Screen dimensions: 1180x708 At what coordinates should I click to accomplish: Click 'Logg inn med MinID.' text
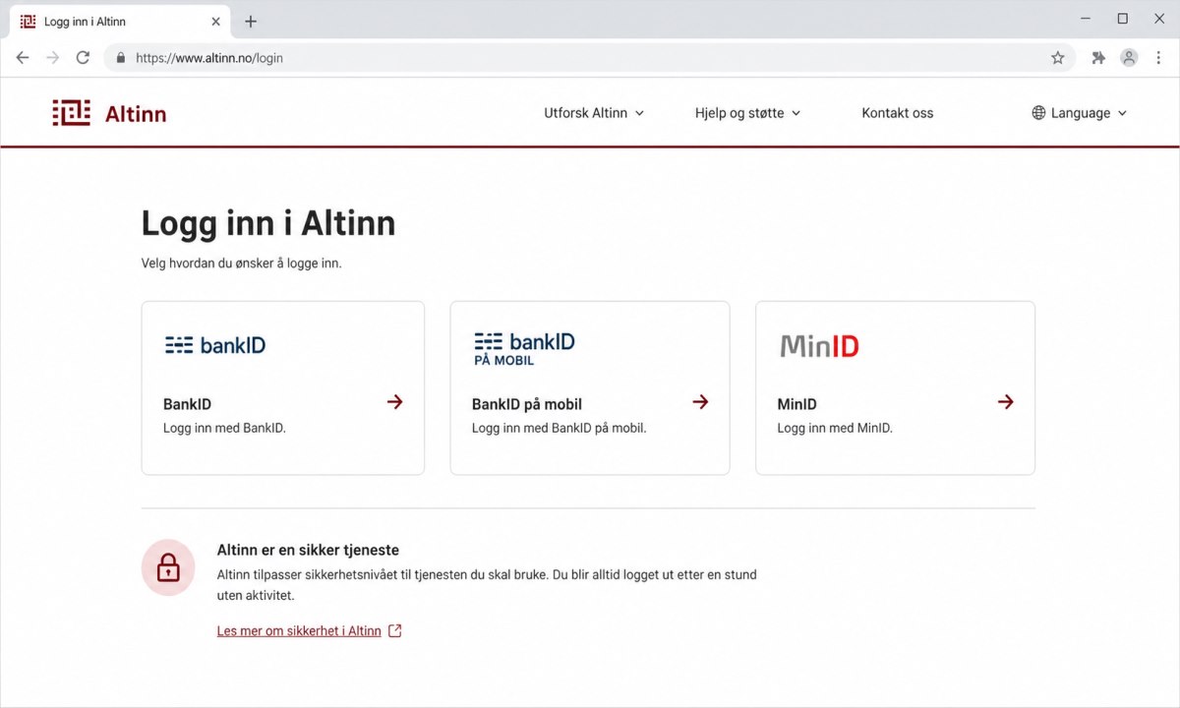pos(835,428)
